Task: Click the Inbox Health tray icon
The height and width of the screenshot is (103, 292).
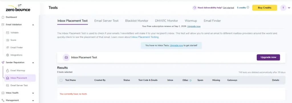Action: (x=3, y=93)
